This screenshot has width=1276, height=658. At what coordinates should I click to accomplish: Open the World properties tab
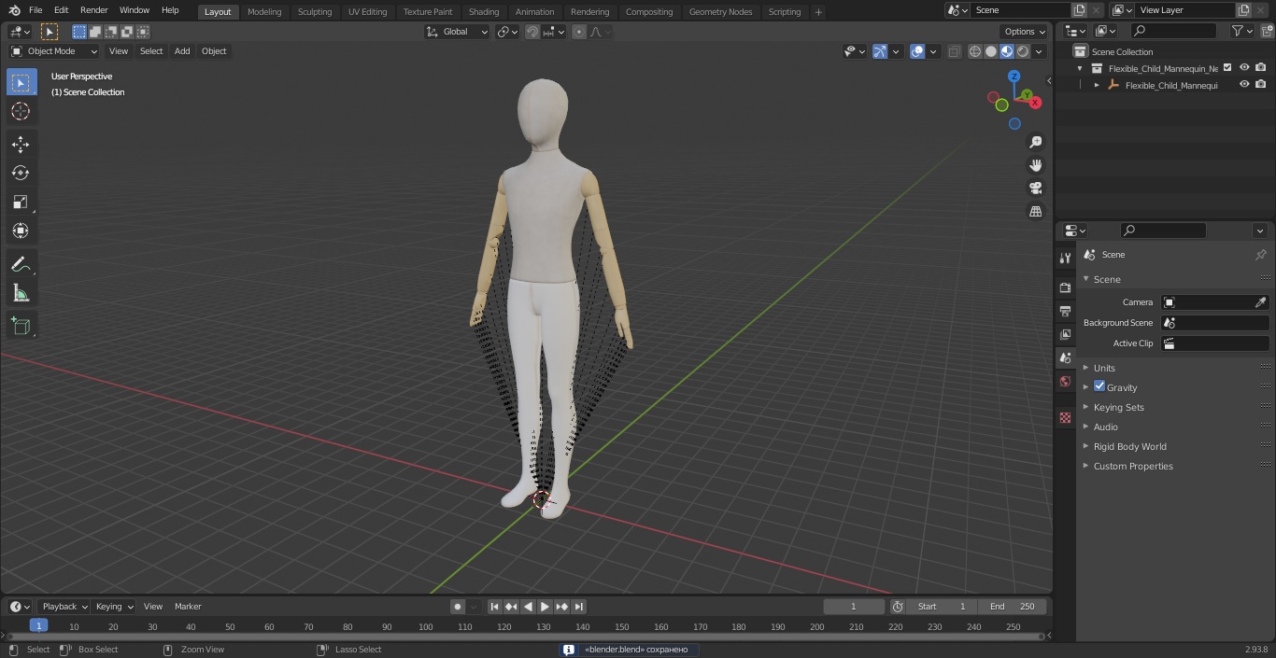[1065, 382]
